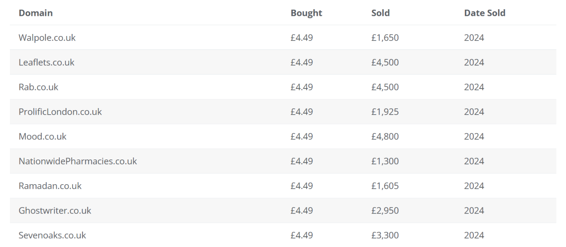Click the £1,605 Ramadan sold price
This screenshot has height=247, width=566.
coord(385,186)
